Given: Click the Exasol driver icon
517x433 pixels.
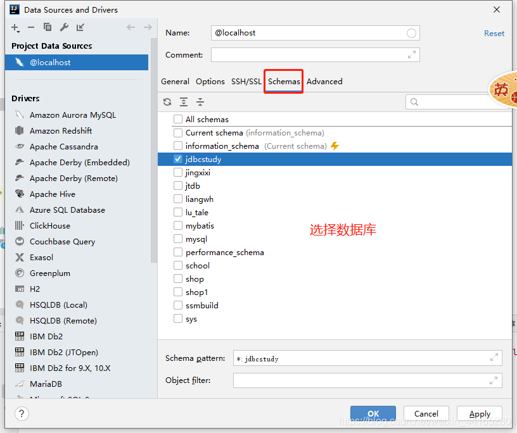Looking at the screenshot, I should point(20,257).
